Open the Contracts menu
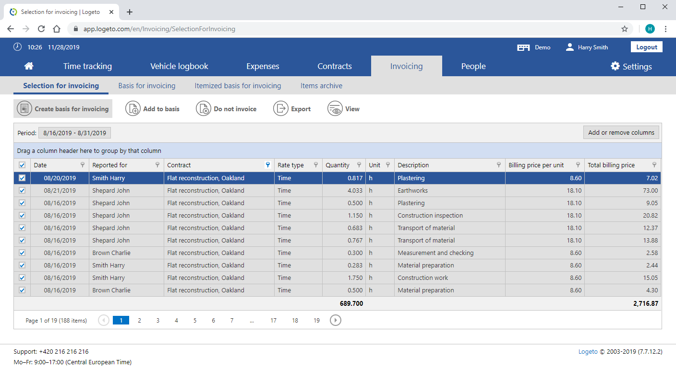676x382 pixels. point(335,66)
